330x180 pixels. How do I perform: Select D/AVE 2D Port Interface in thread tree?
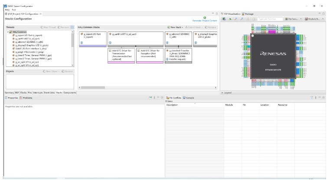click(x=29, y=49)
